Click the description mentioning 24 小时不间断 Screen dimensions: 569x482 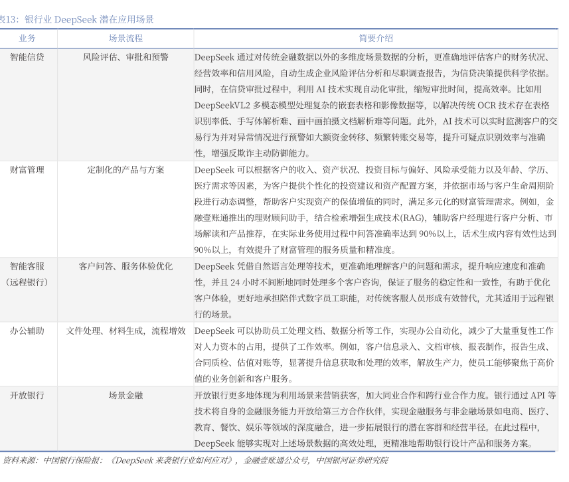pyautogui.click(x=375, y=282)
